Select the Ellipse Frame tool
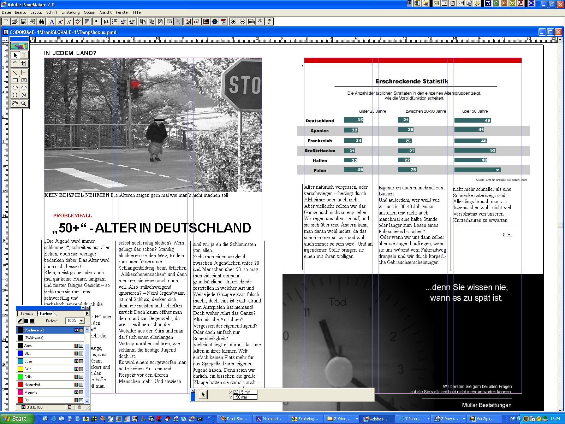 [24, 88]
